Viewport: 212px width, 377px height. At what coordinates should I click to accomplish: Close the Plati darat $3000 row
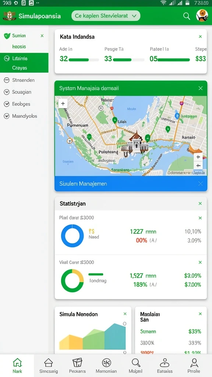[x=200, y=218]
